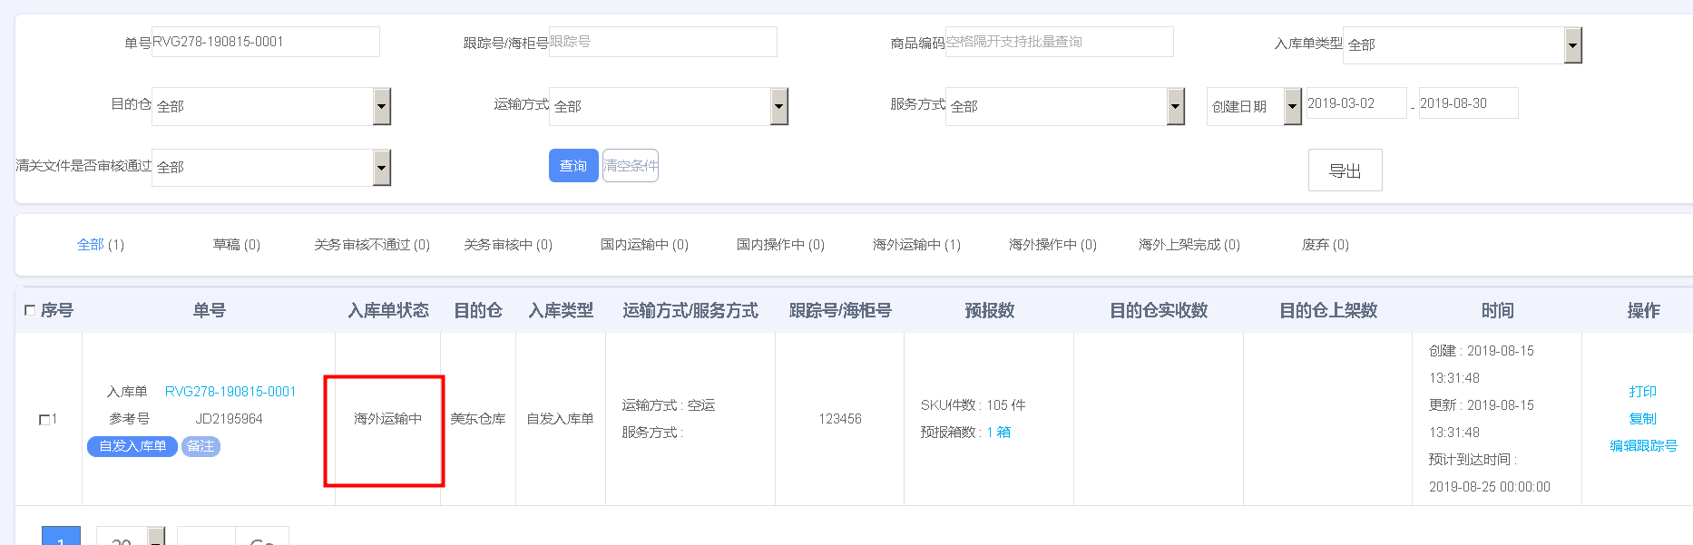Image resolution: width=1693 pixels, height=545 pixels.
Task: Click the 导出 export button
Action: pyautogui.click(x=1345, y=170)
